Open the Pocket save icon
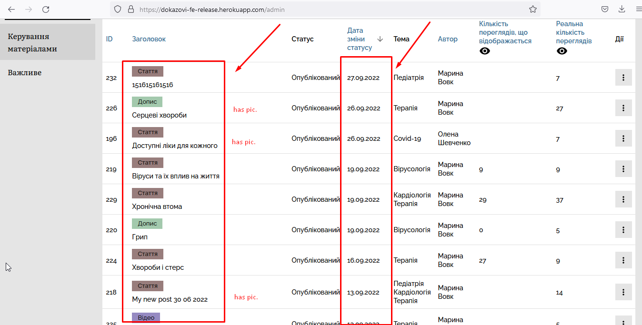 (604, 9)
